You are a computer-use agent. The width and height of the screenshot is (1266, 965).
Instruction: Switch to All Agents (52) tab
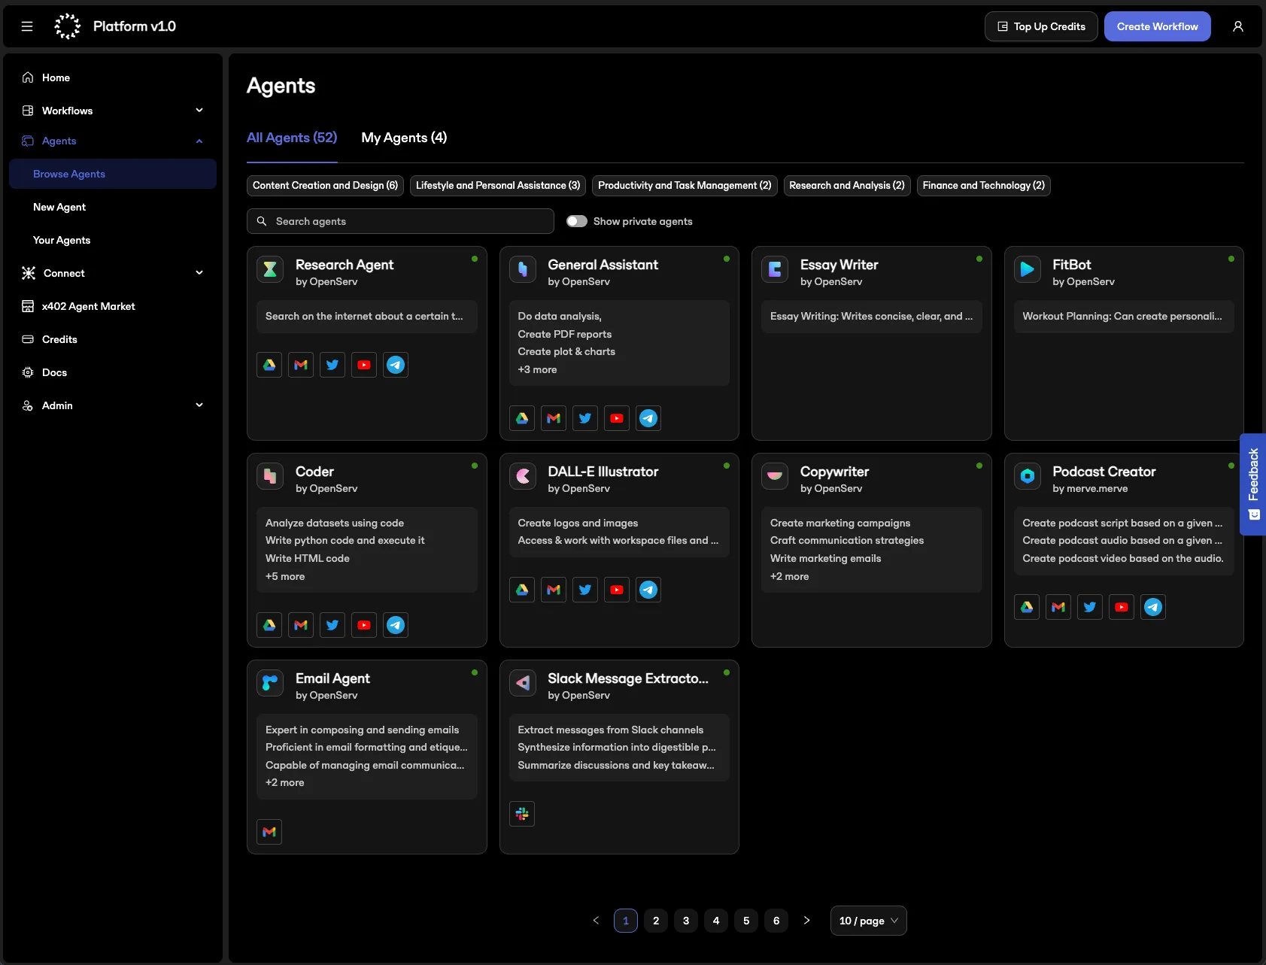[x=292, y=138]
